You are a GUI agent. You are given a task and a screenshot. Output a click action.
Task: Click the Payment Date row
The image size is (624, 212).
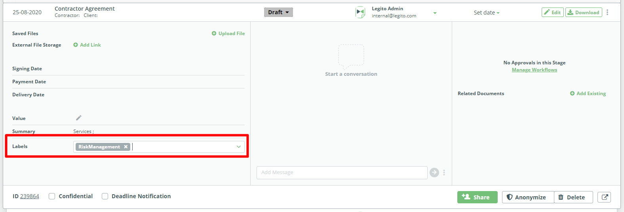pyautogui.click(x=128, y=82)
